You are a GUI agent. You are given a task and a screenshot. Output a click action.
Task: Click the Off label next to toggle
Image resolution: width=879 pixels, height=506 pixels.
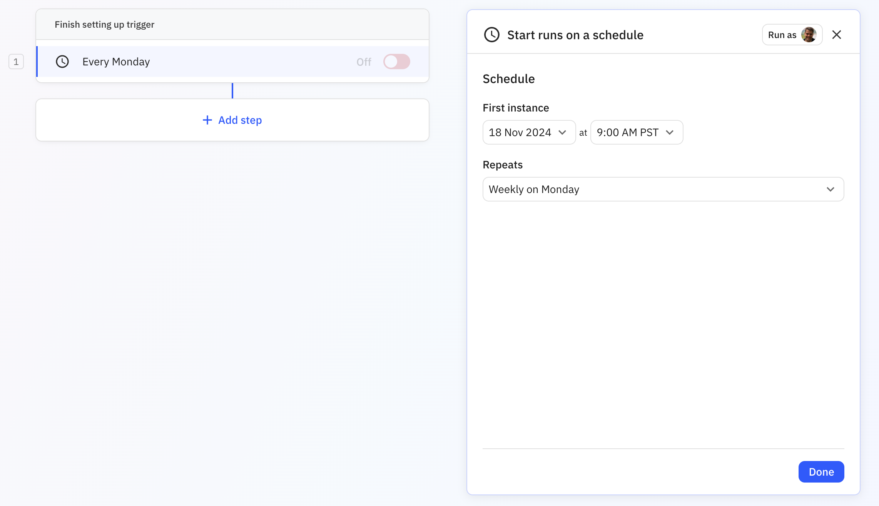click(364, 62)
